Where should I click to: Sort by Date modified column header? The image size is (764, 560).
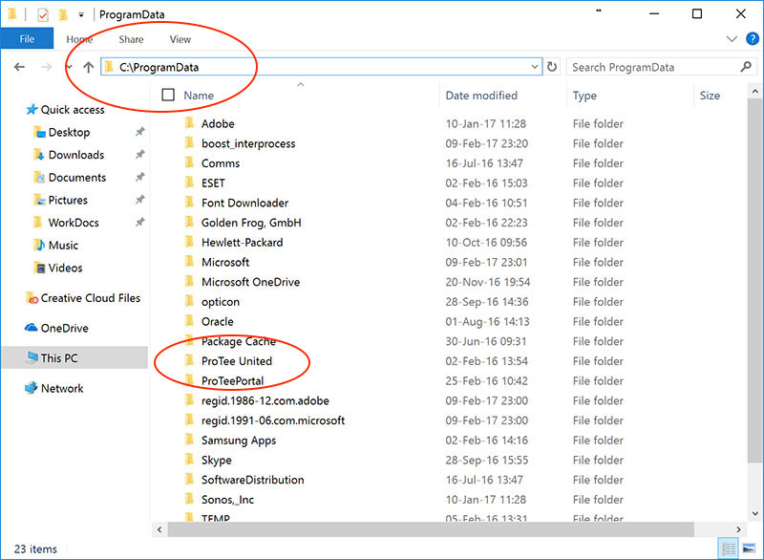tap(481, 95)
